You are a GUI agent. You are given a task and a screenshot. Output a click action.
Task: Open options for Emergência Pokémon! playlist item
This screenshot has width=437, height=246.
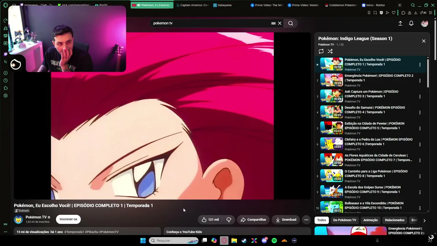tap(420, 81)
